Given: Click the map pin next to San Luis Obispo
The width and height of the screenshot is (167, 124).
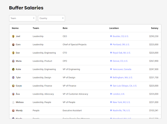Looking at the screenshot, I should coord(111,86).
